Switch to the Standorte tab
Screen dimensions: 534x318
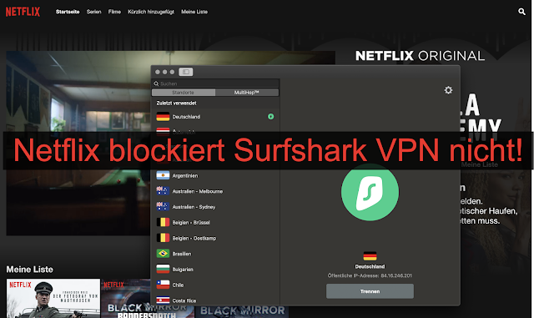point(184,93)
